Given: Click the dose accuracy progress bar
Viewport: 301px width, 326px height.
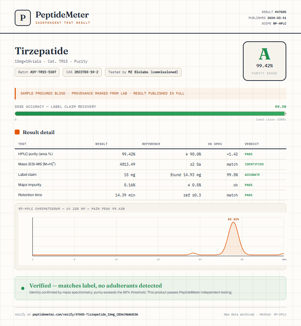Looking at the screenshot, I should 150,113.
